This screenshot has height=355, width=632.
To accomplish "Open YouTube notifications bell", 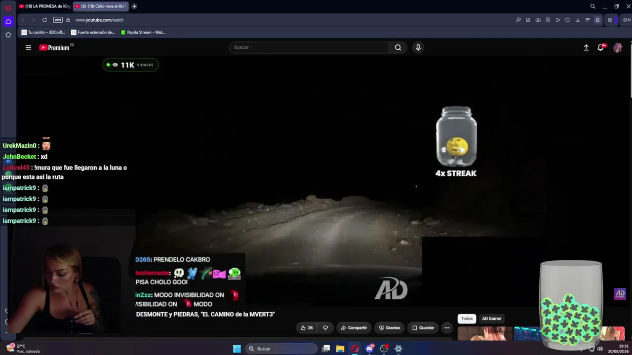I will coord(601,47).
